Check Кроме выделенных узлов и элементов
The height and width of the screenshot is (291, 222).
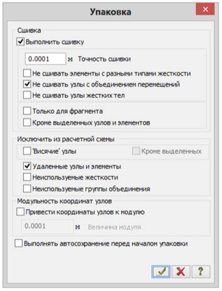pyautogui.click(x=27, y=123)
